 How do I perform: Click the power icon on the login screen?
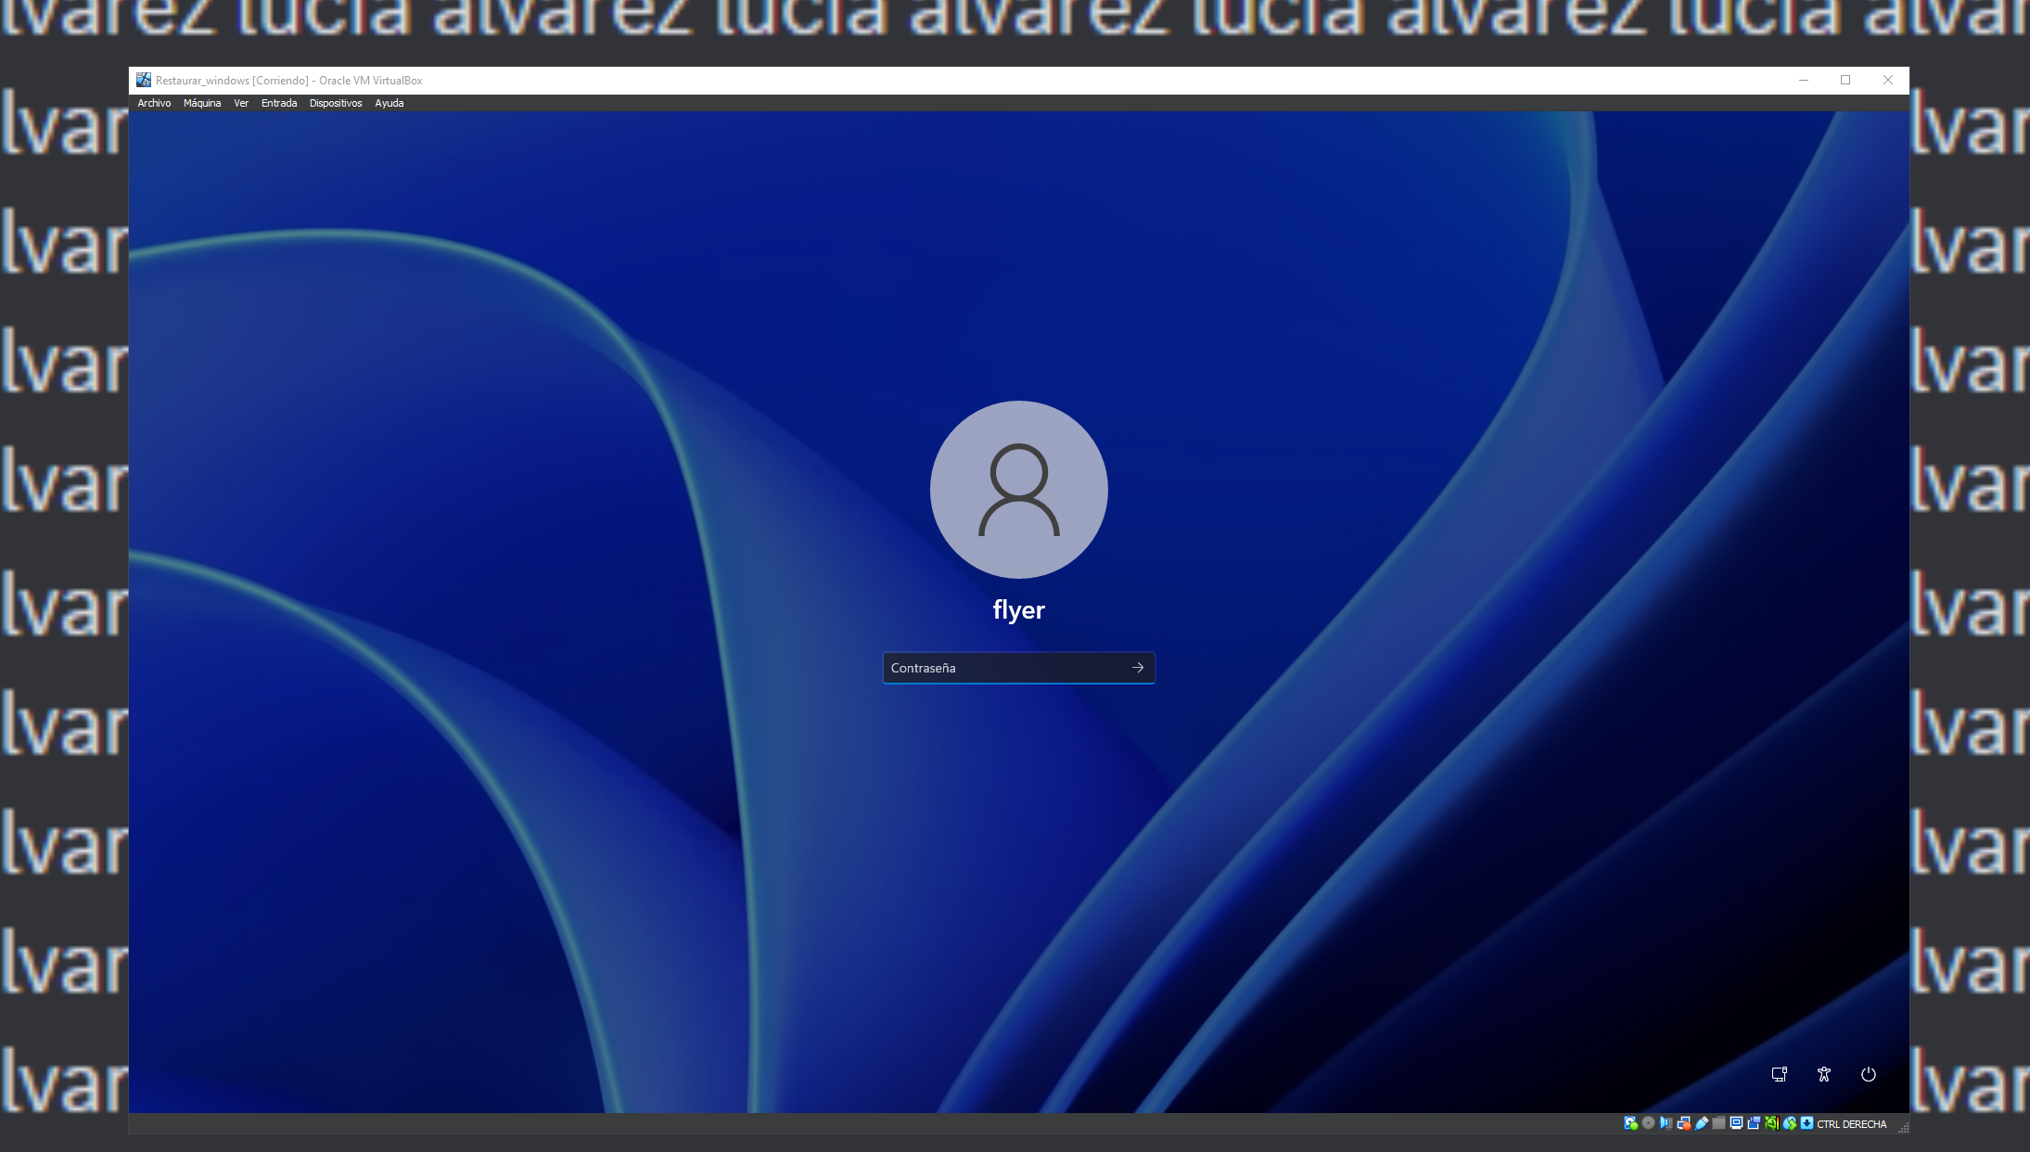(1868, 1074)
